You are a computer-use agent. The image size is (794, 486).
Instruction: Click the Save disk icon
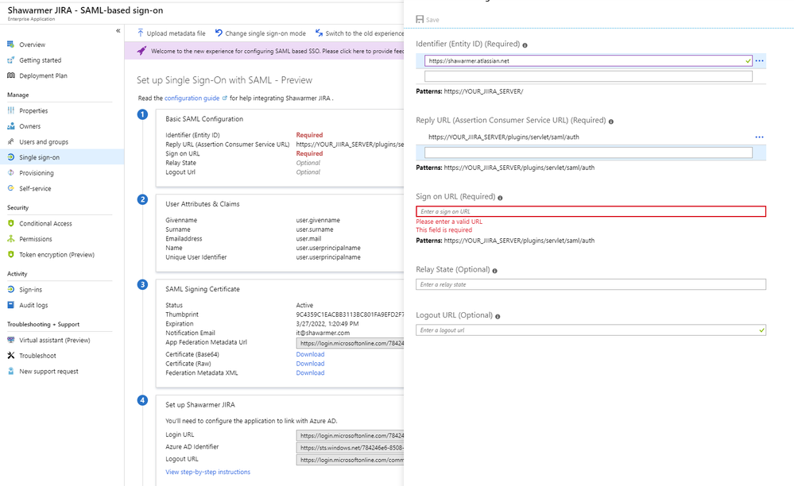coord(420,19)
